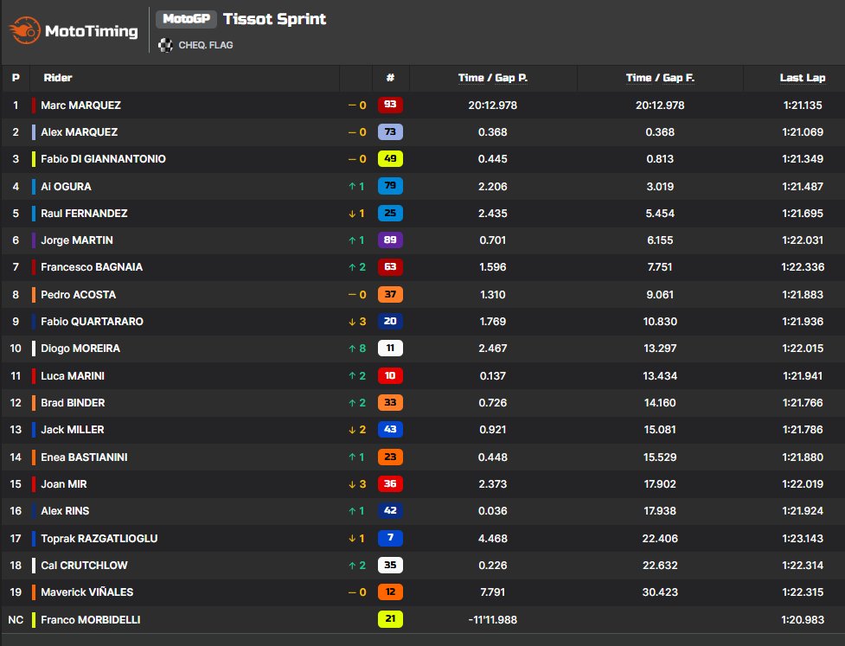Click the checkered flag status icon
This screenshot has height=646, width=845.
click(165, 45)
